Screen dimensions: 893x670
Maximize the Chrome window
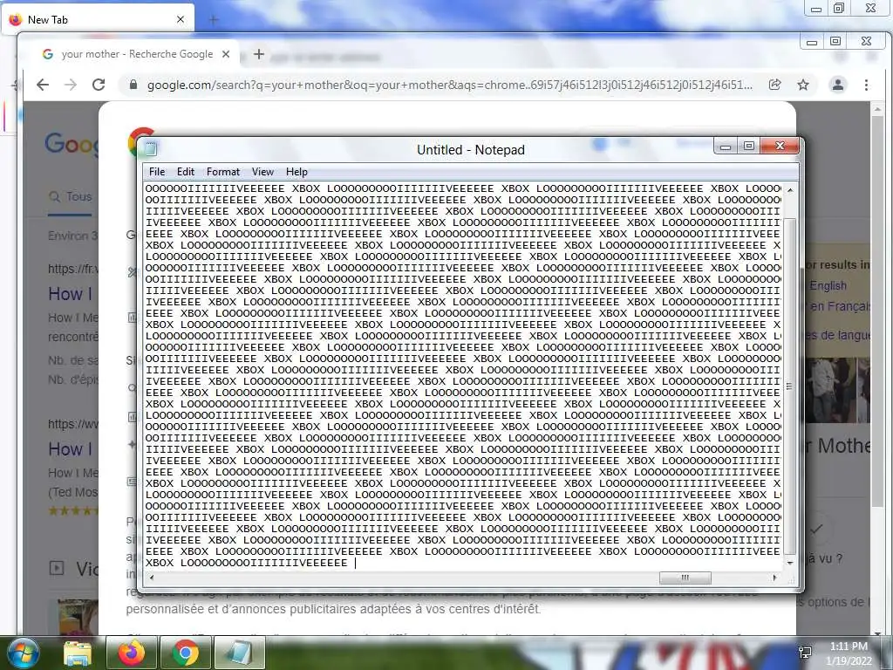pyautogui.click(x=835, y=42)
